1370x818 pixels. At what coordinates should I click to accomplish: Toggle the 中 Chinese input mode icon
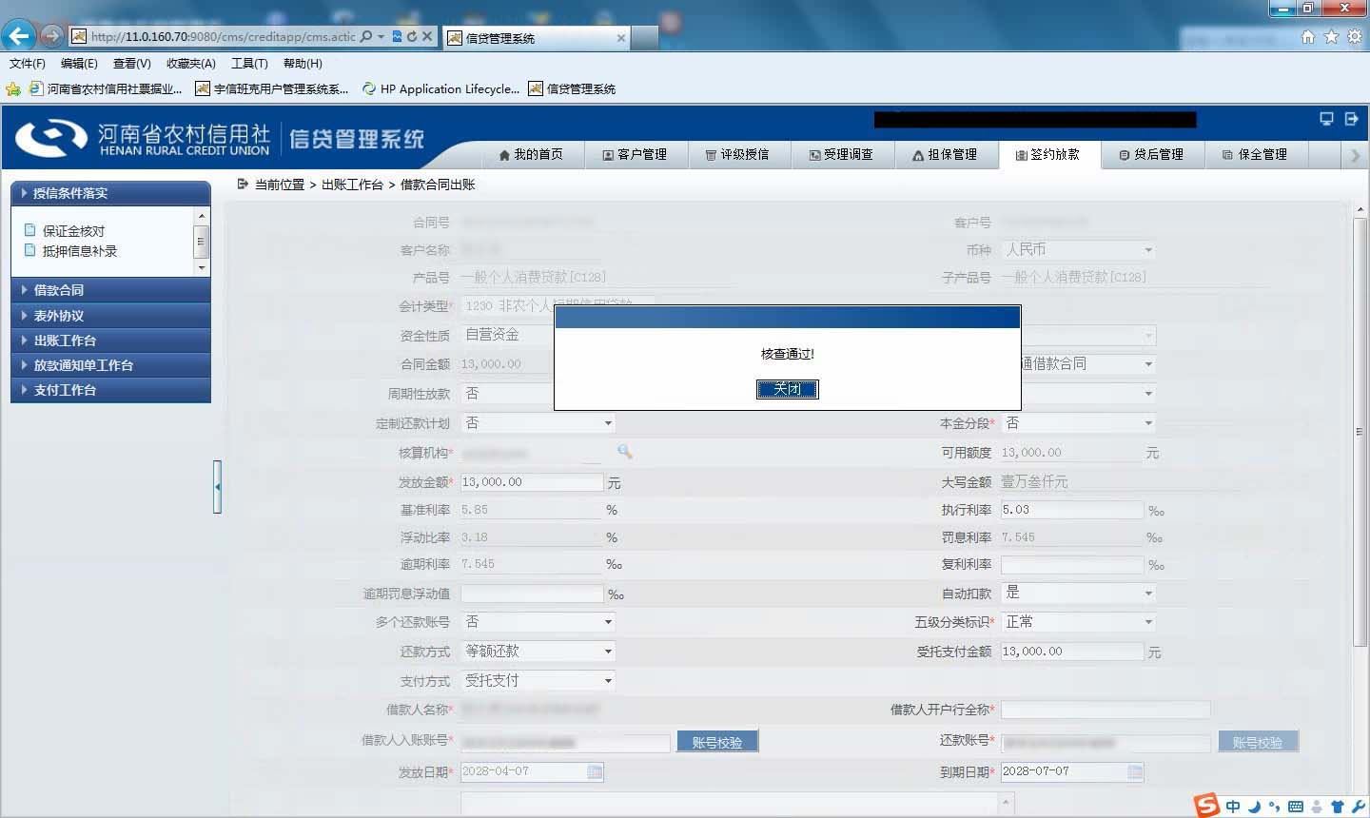[x=1233, y=807]
